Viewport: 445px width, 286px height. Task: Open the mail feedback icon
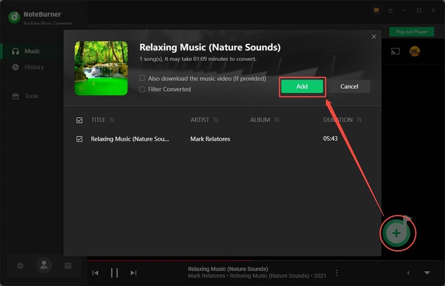point(68,266)
